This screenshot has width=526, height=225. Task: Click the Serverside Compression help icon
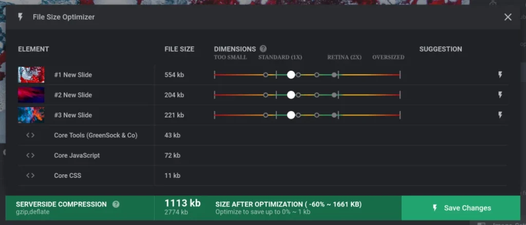(116, 204)
